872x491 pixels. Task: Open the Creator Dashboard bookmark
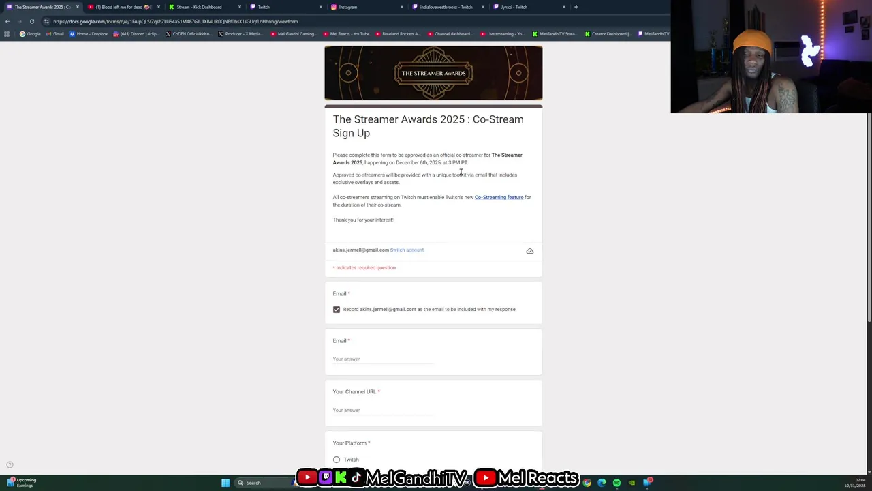click(x=608, y=34)
